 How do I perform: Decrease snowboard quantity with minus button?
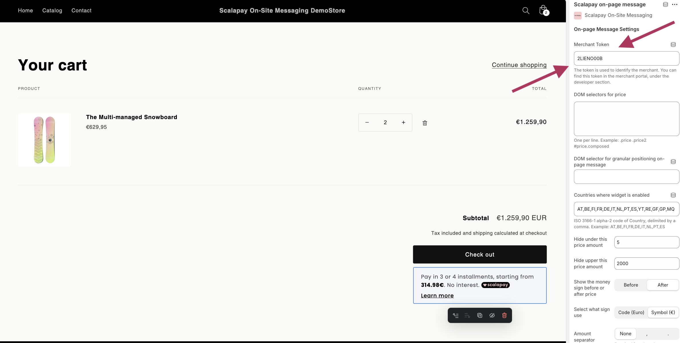pyautogui.click(x=367, y=123)
